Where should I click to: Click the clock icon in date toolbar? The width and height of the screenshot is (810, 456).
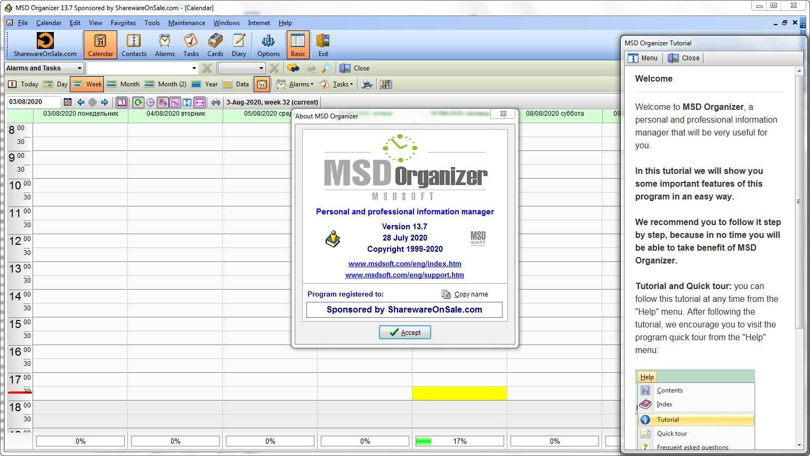[150, 102]
